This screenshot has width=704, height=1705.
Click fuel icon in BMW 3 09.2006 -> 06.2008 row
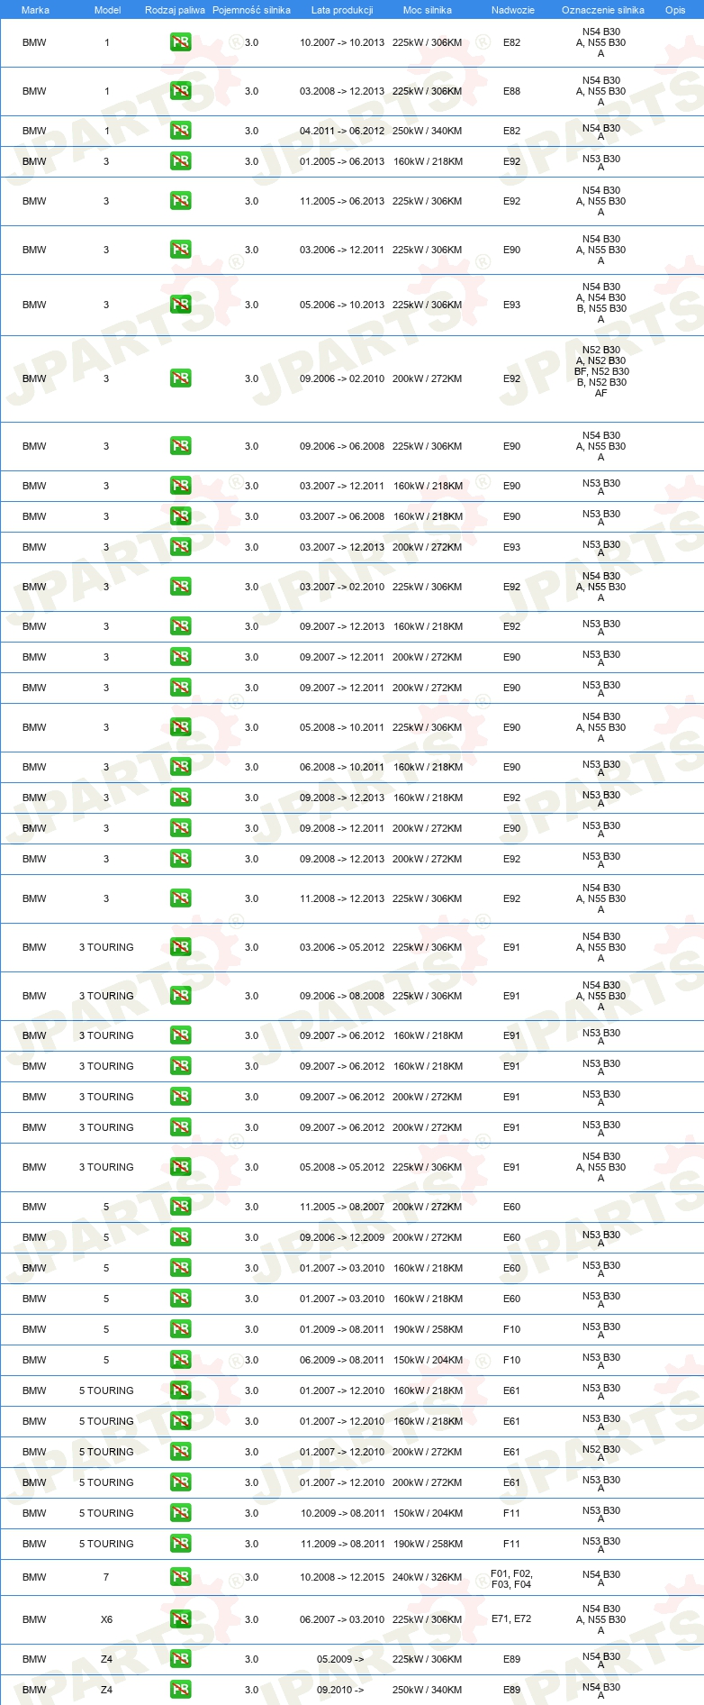coord(180,446)
